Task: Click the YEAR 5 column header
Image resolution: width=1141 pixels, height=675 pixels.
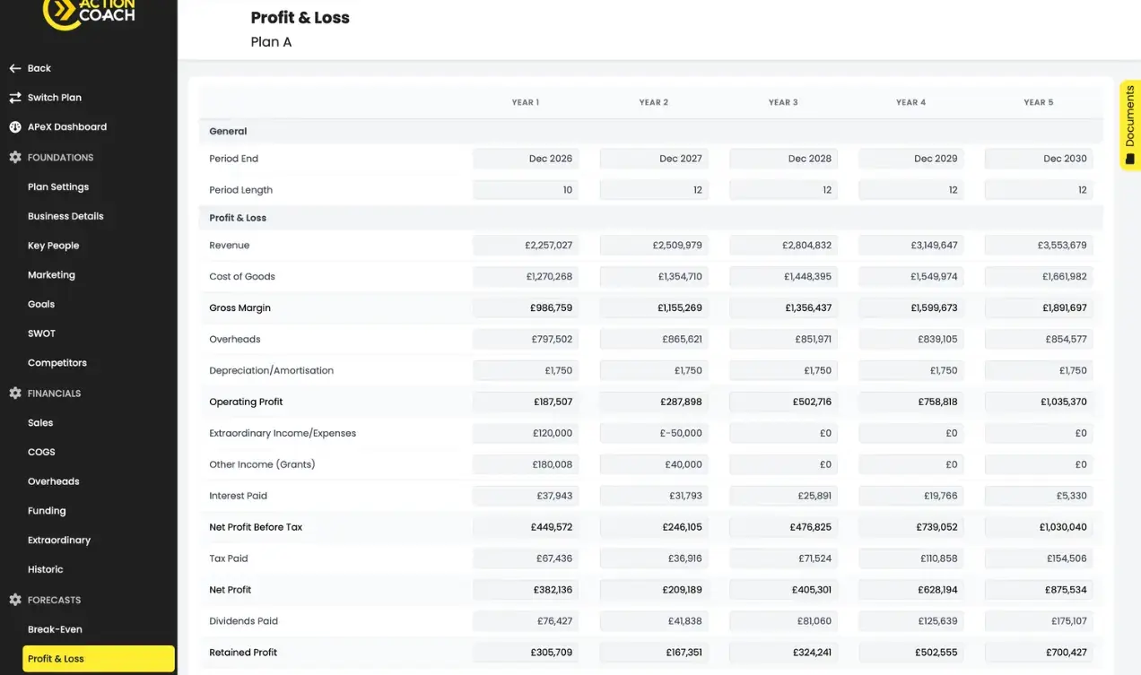Action: tap(1039, 102)
